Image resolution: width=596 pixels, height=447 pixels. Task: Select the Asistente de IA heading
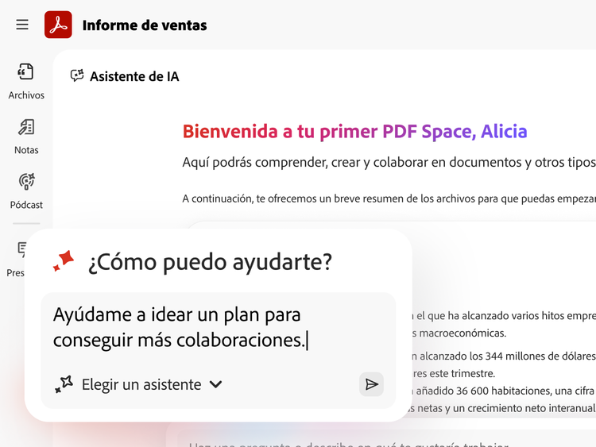134,76
